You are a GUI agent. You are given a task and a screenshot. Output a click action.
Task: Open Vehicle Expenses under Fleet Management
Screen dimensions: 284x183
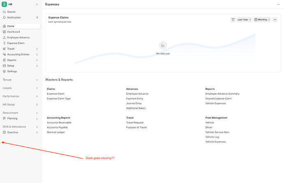[216, 142]
